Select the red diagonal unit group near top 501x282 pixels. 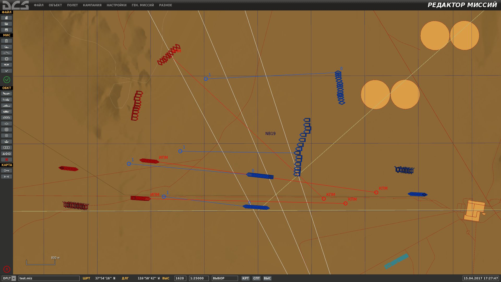point(169,55)
